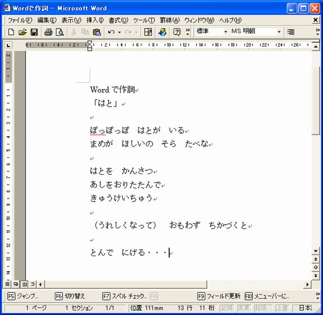323x315 pixels.
Task: Open Microsoft Word Help question mark icon
Action: [177, 32]
